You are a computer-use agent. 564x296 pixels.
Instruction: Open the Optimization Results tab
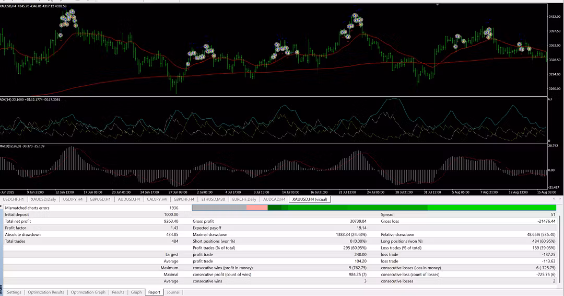coord(45,292)
